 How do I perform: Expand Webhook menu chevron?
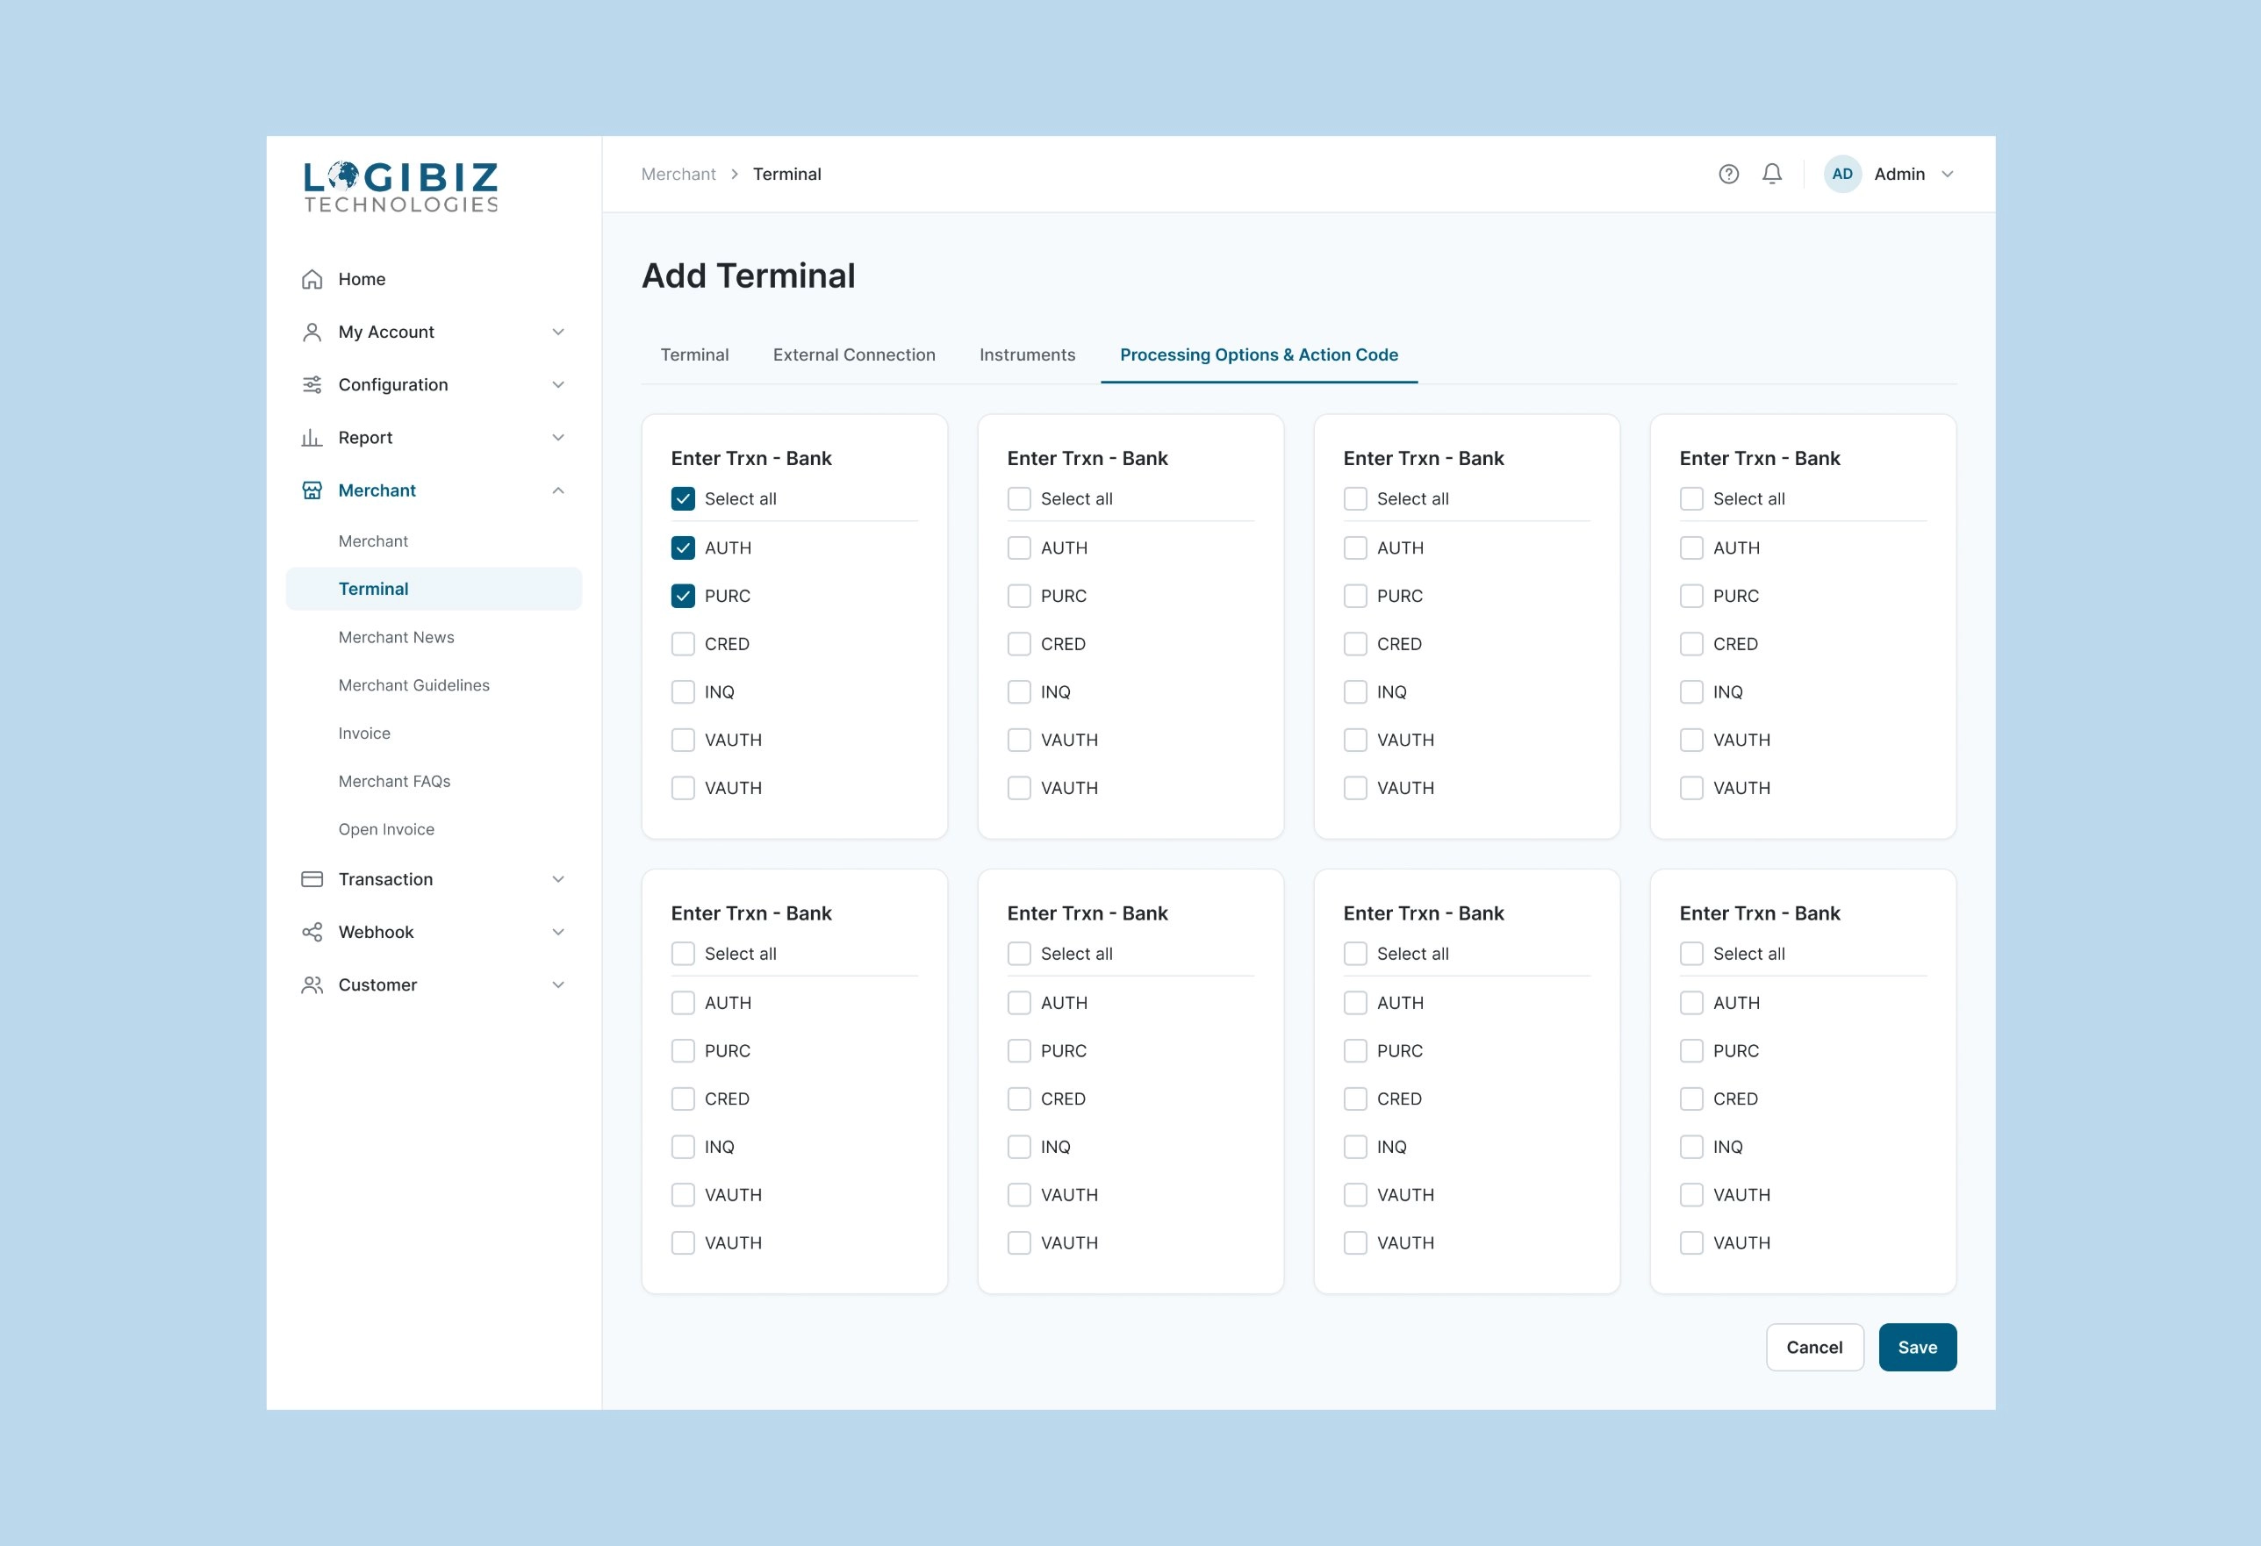(x=558, y=932)
